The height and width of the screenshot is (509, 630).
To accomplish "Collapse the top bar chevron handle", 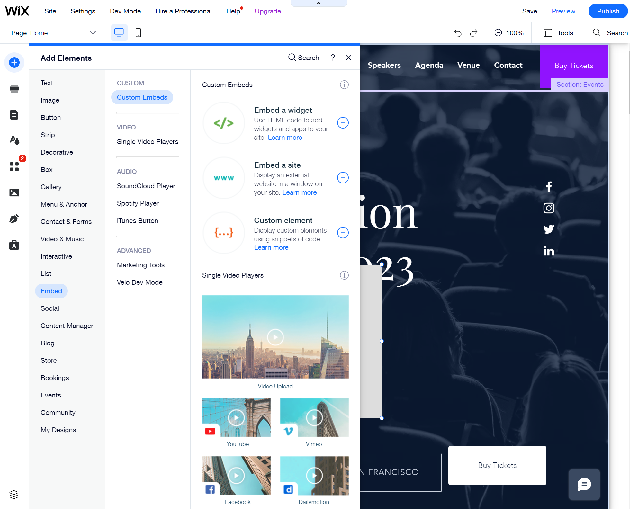I will click(x=319, y=3).
